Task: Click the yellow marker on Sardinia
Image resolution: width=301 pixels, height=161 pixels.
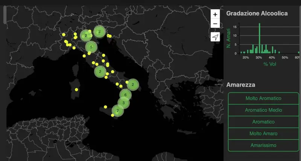Action: [x=76, y=90]
